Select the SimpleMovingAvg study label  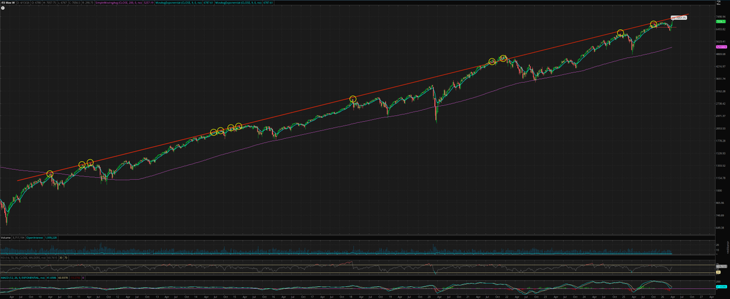coord(119,2)
